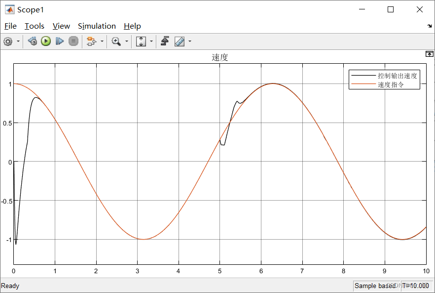Open the zoom options dropdown arrow
The height and width of the screenshot is (293, 435).
[127, 41]
